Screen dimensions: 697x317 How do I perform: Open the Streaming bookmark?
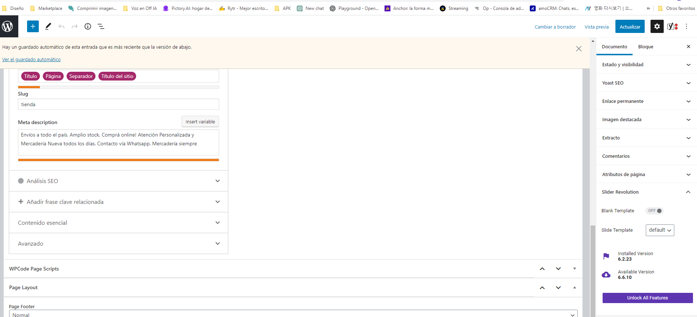click(454, 8)
